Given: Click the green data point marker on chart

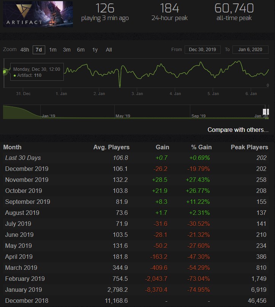Looking at the screenshot, I should [x=5, y=72].
